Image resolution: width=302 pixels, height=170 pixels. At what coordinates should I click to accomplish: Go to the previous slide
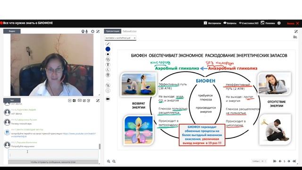pos(280,161)
